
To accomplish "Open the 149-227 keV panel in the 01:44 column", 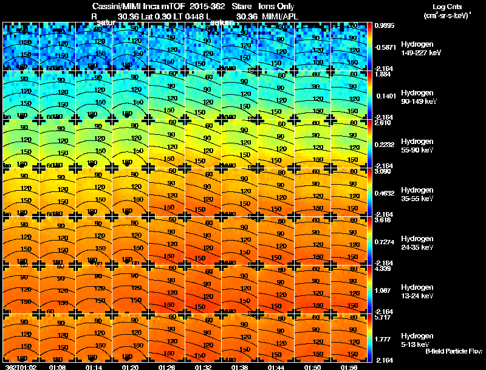I will coord(276,46).
